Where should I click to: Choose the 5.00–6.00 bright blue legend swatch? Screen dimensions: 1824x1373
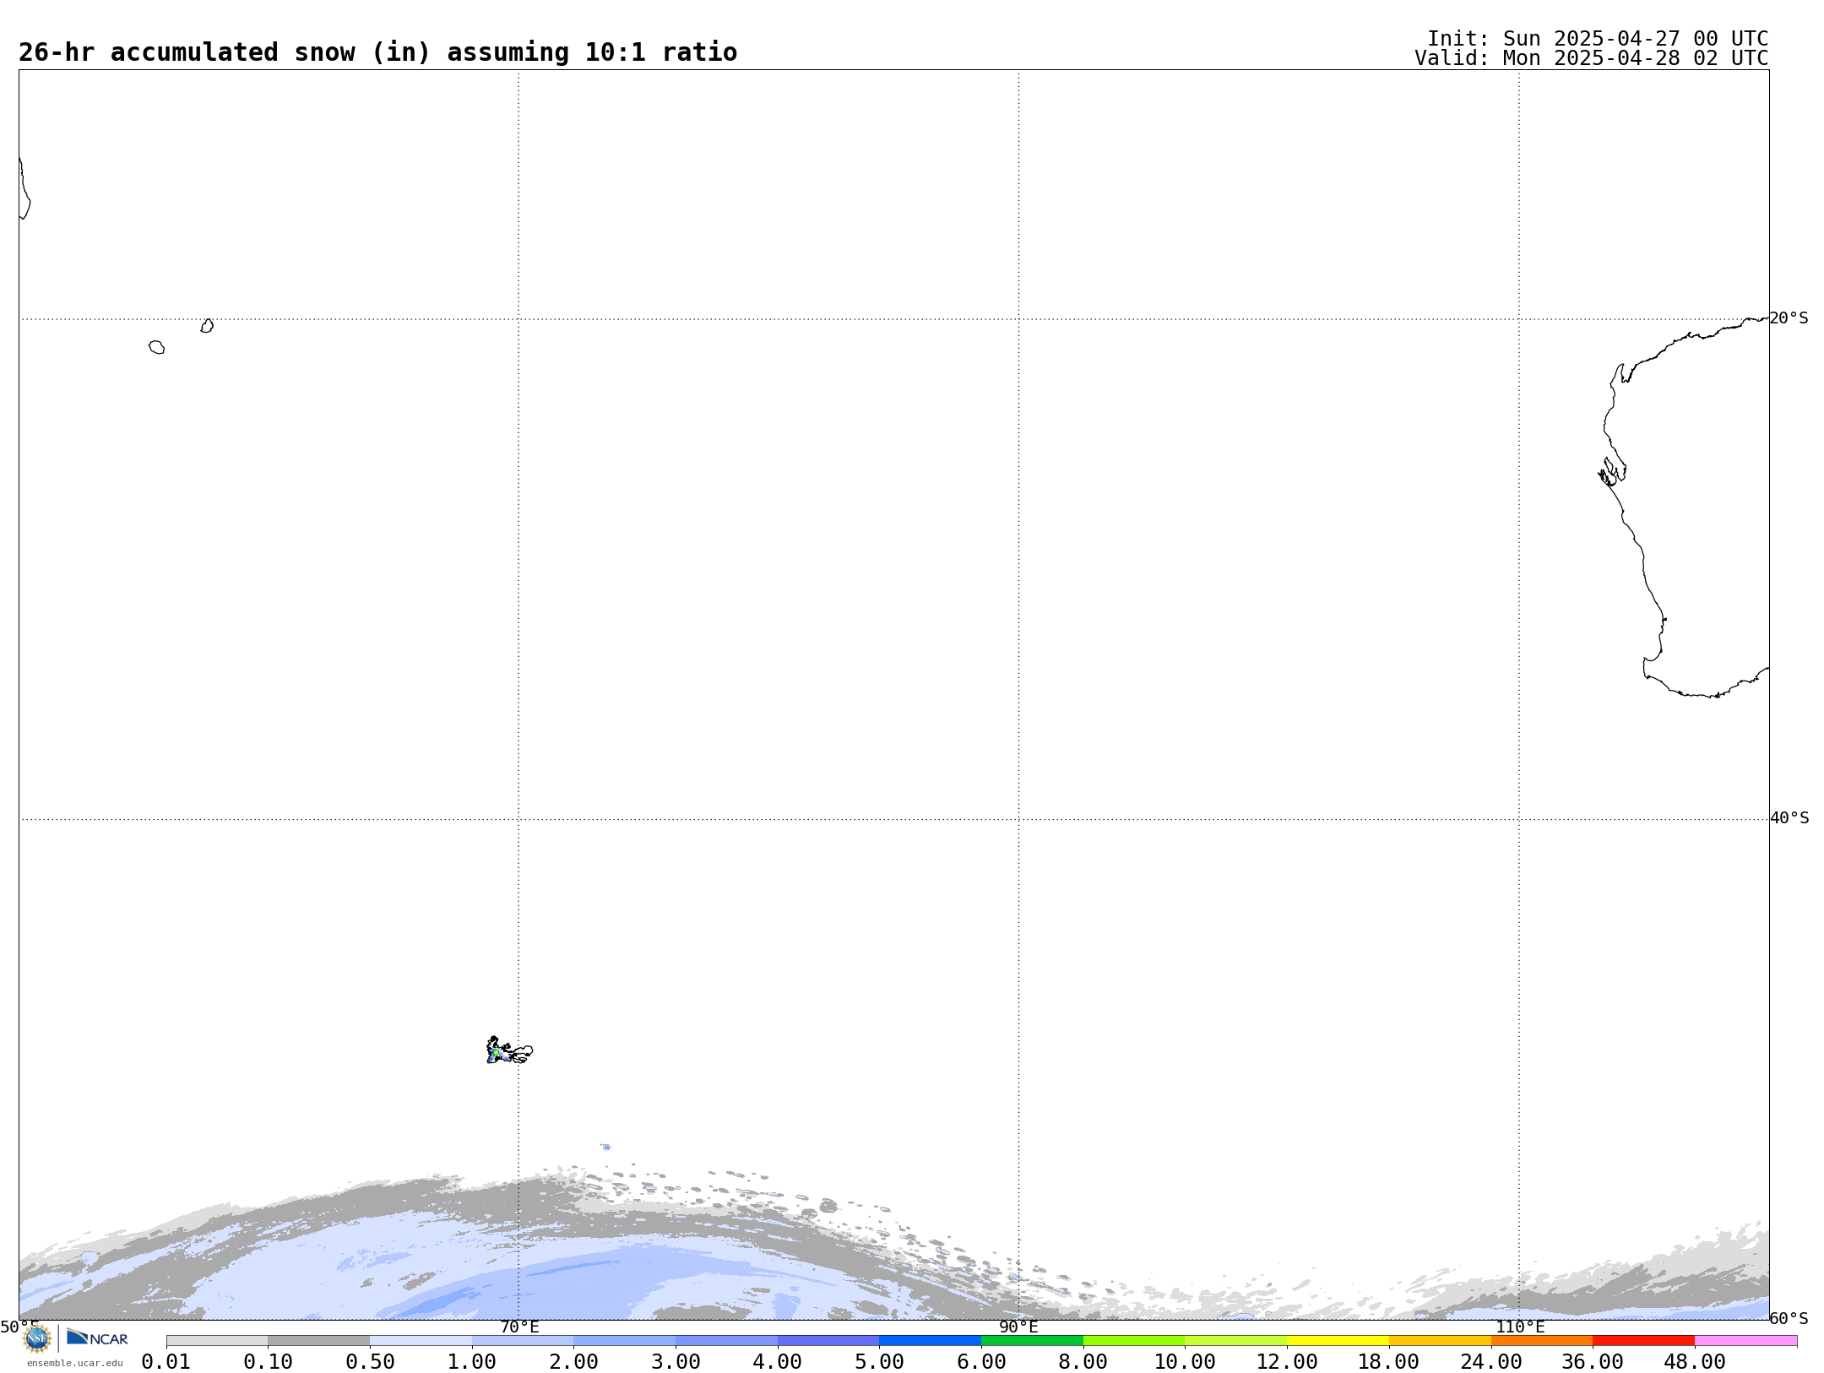point(931,1341)
